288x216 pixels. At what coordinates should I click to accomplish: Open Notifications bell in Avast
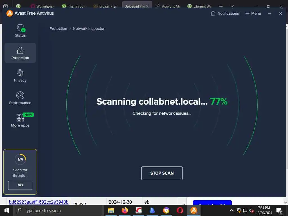(x=225, y=13)
